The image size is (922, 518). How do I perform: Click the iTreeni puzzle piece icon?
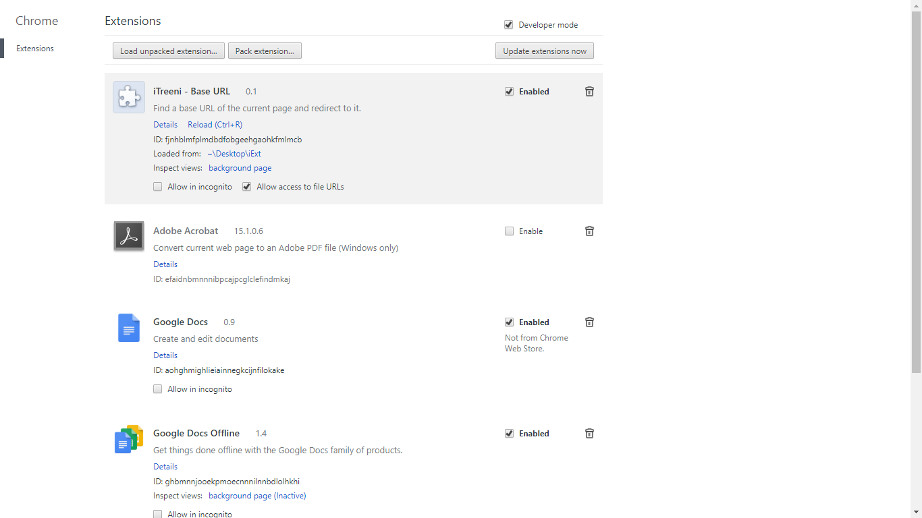point(128,97)
